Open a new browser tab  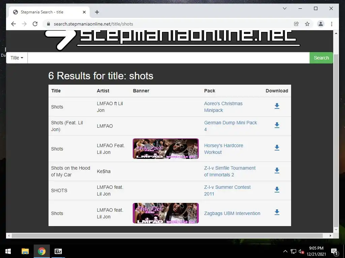[97, 12]
